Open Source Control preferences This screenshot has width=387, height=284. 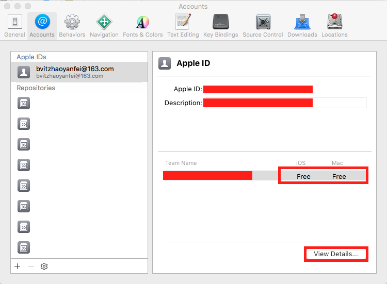click(263, 26)
